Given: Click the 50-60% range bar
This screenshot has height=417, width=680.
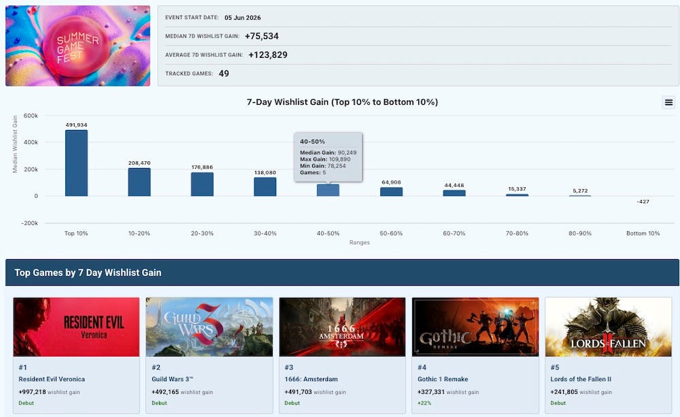Looking at the screenshot, I should click(x=391, y=192).
